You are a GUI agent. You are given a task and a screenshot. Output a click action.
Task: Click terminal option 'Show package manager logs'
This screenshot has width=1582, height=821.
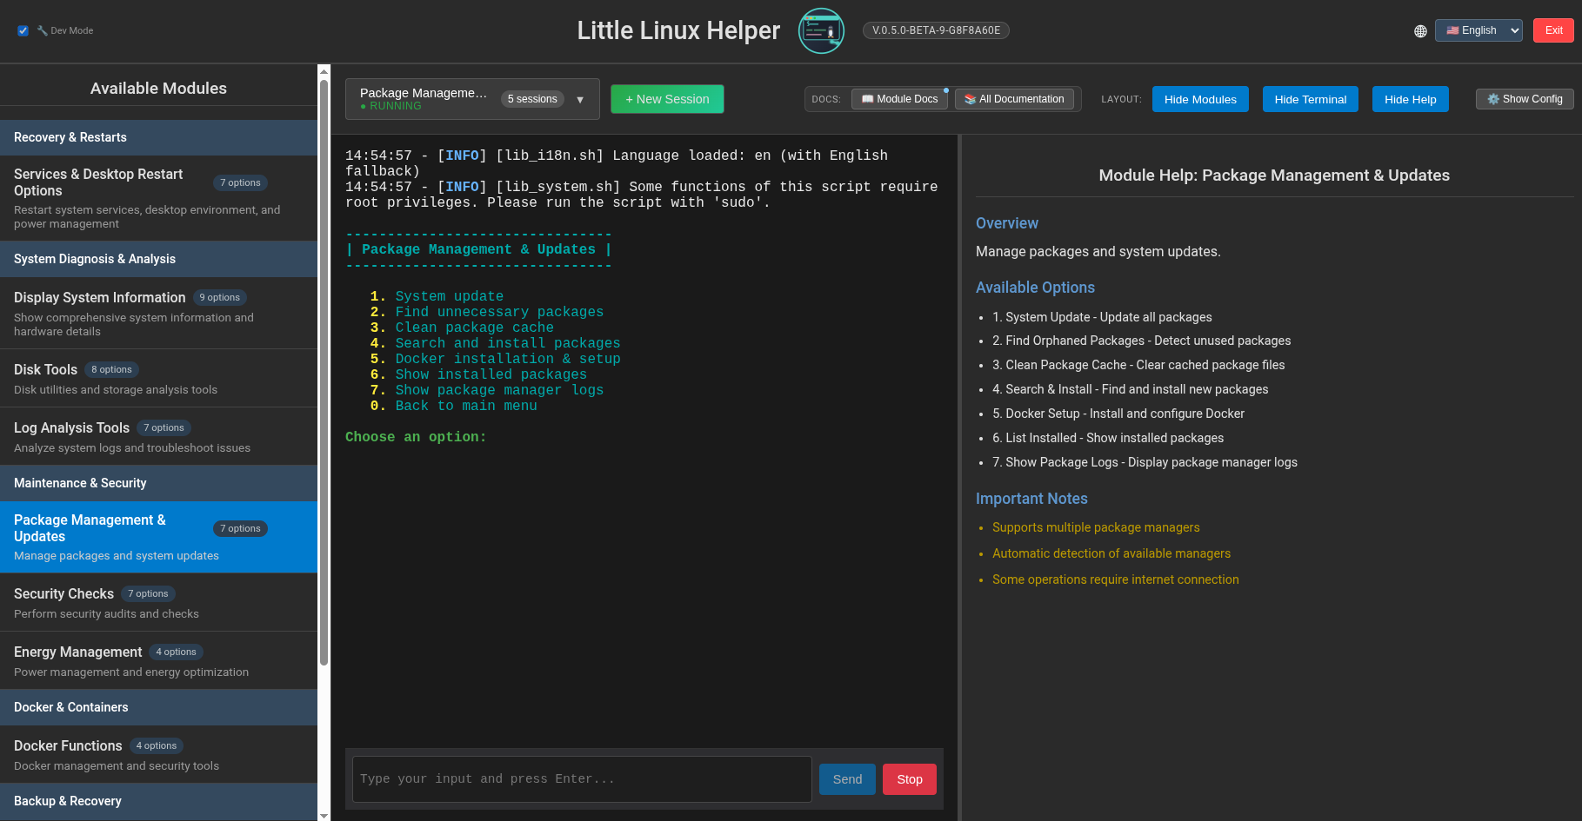499,390
